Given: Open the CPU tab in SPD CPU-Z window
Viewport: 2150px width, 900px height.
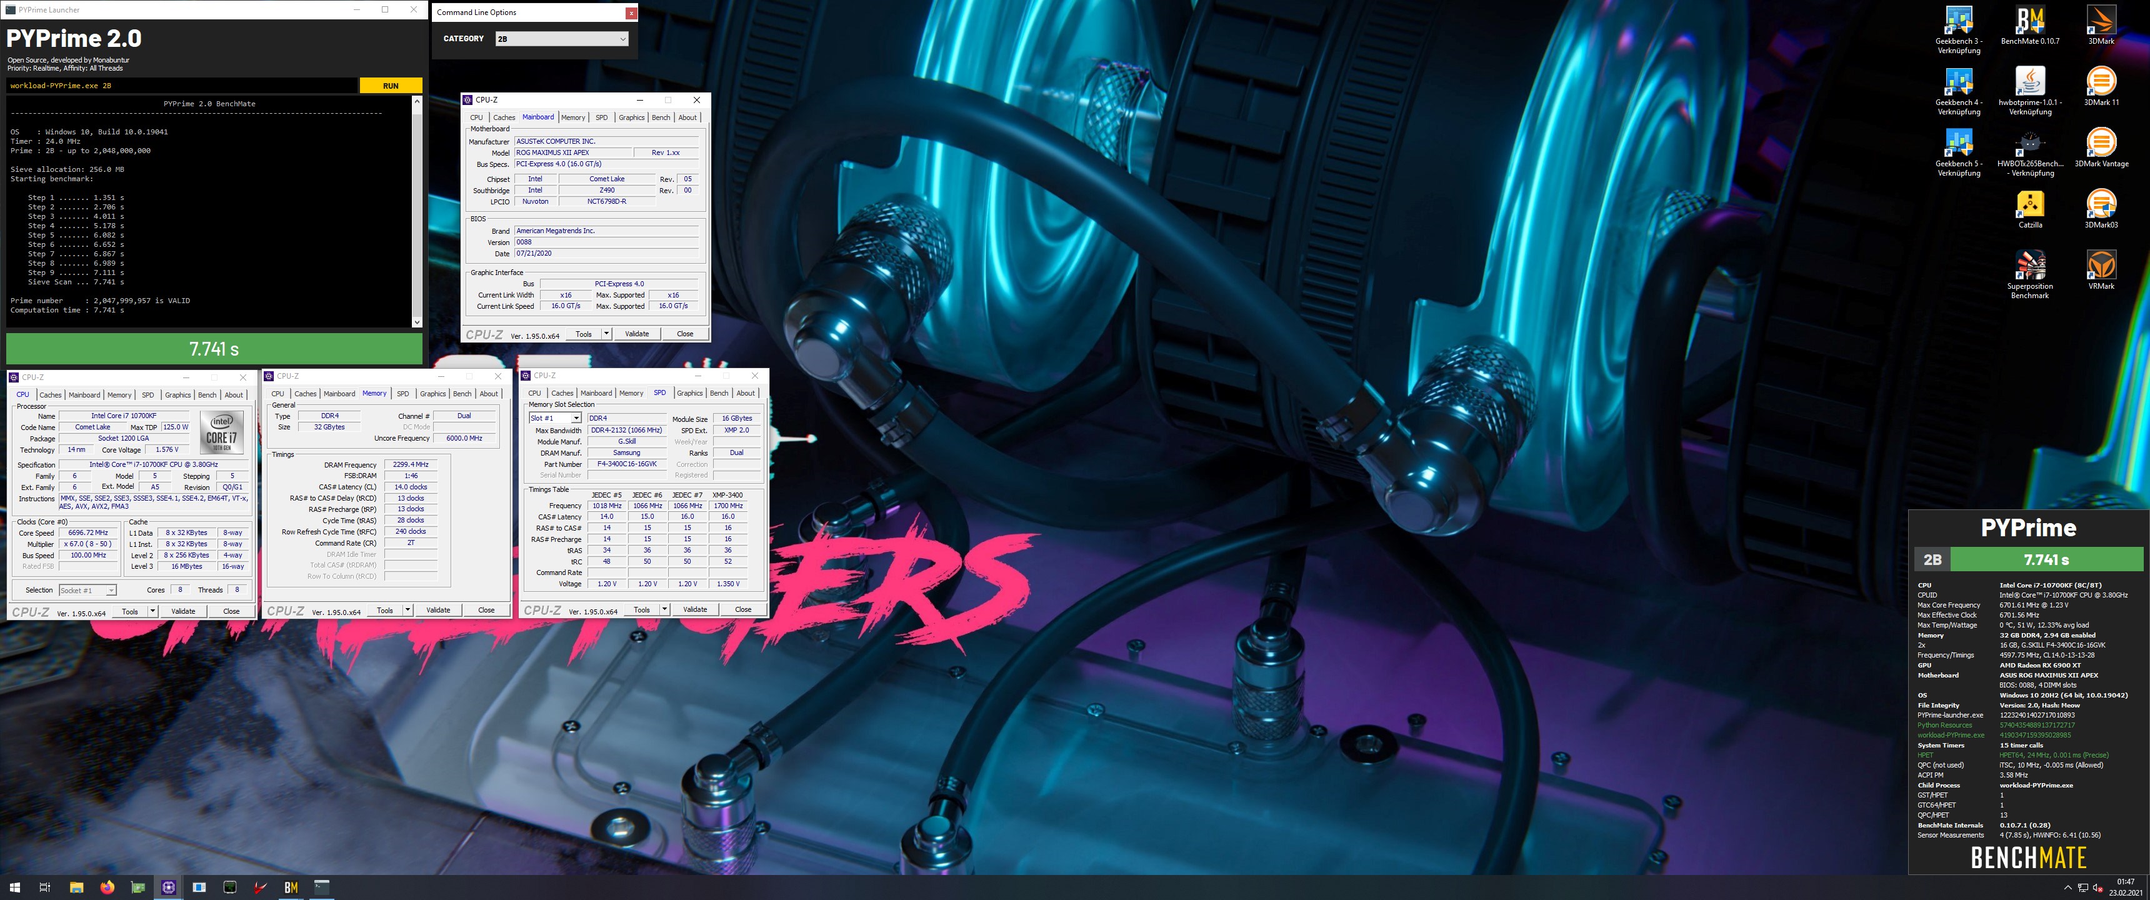Looking at the screenshot, I should (x=534, y=393).
